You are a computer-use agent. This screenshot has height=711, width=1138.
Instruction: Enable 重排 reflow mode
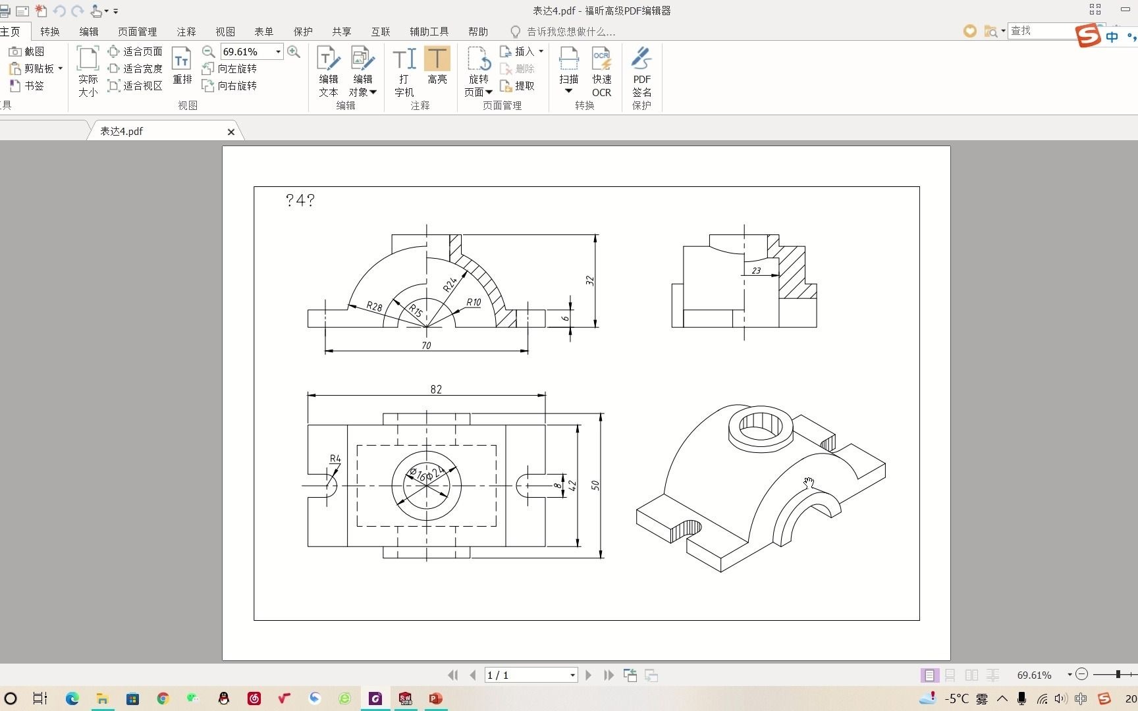coord(182,68)
